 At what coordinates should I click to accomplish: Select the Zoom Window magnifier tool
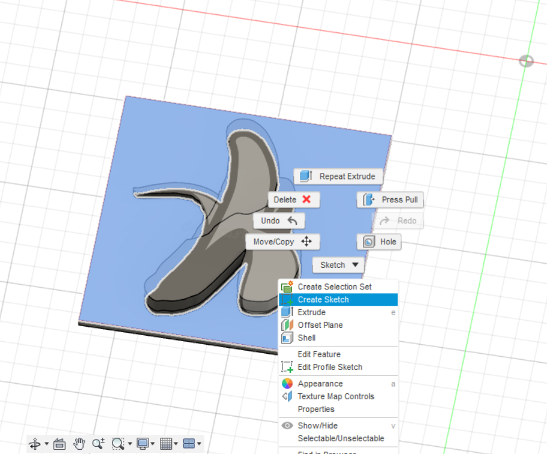118,444
